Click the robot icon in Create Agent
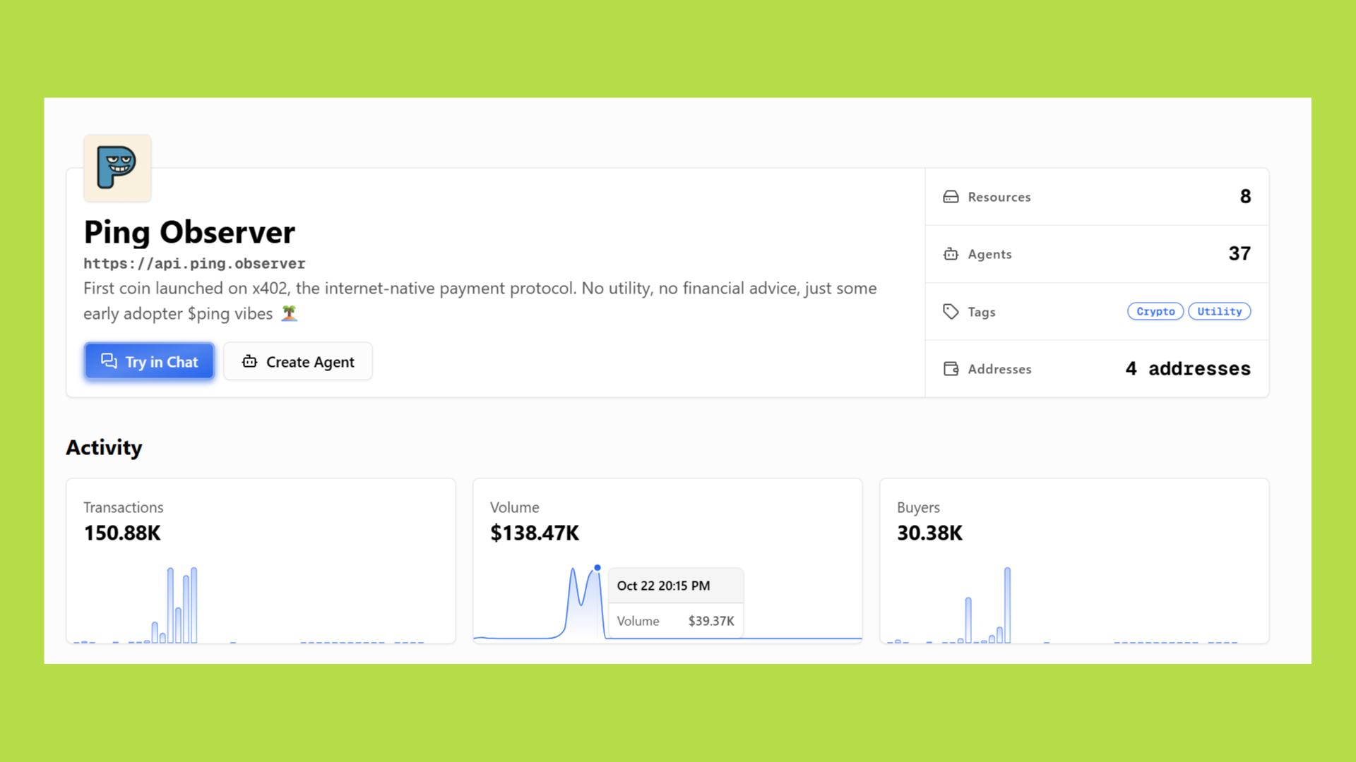The height and width of the screenshot is (762, 1356). tap(249, 361)
